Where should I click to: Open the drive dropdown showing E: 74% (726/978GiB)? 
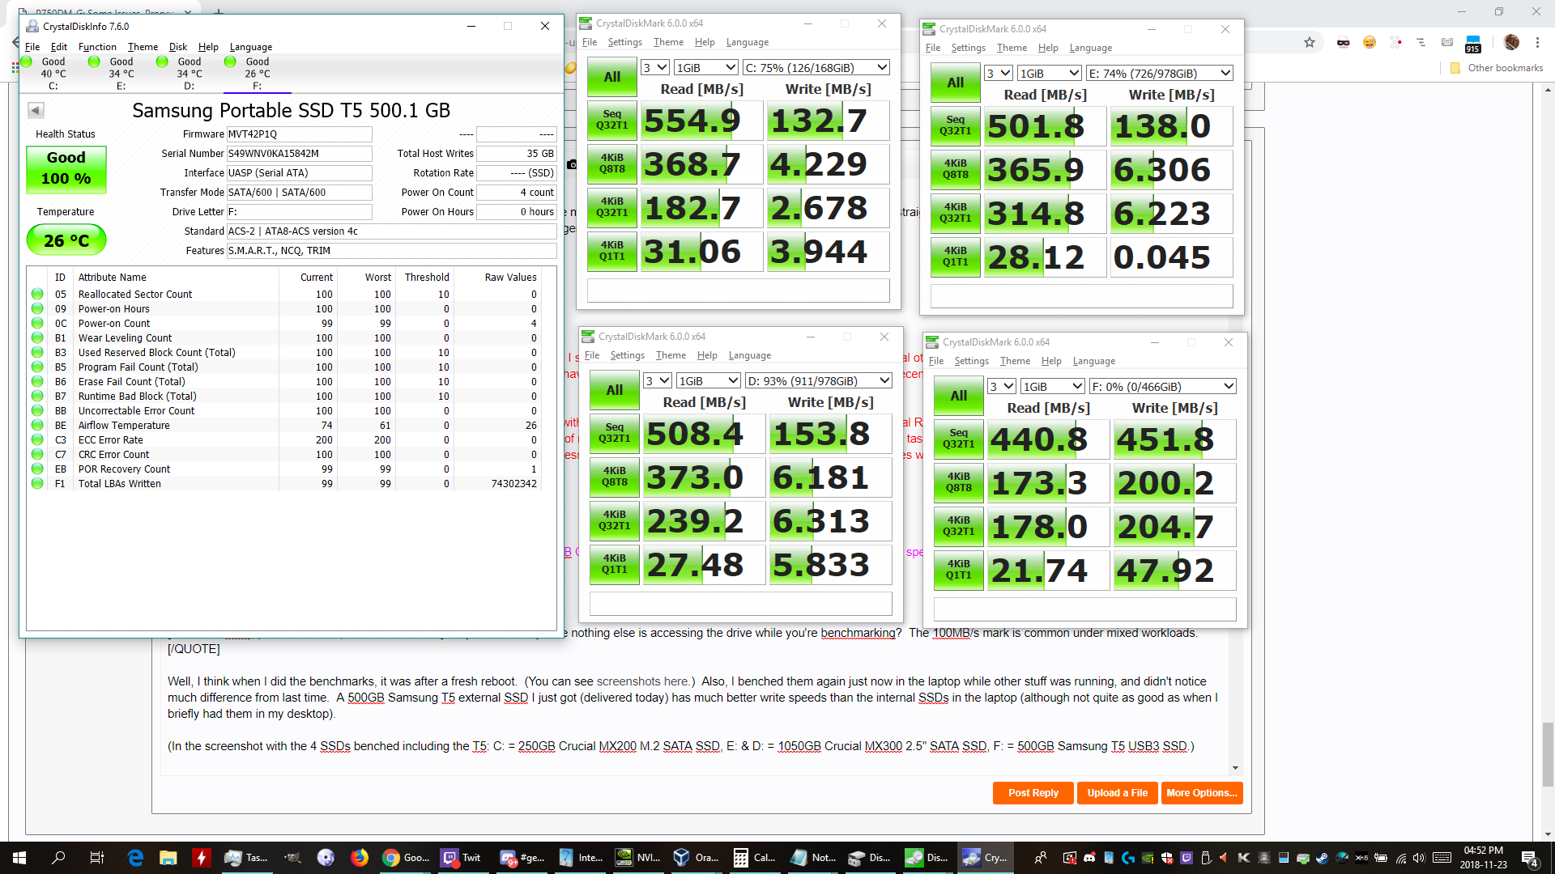[1160, 73]
